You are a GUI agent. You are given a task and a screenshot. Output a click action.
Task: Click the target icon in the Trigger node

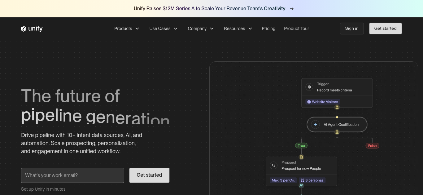pos(309,87)
